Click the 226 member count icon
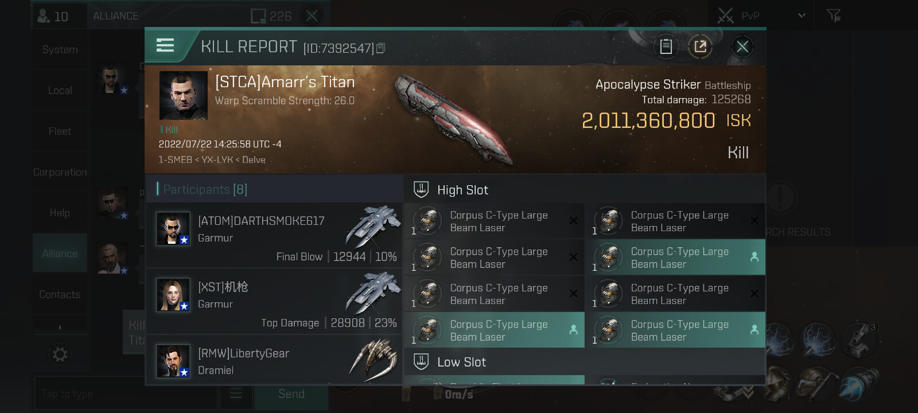Image resolution: width=918 pixels, height=413 pixels. pyautogui.click(x=258, y=15)
